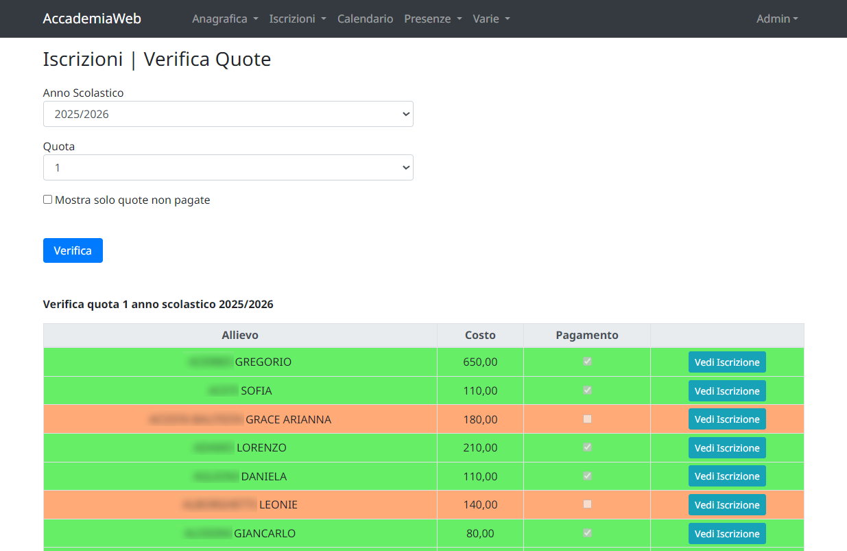The height and width of the screenshot is (551, 847).
Task: Open Daniela's enrollment with Vedi Iscrizione
Action: (727, 476)
